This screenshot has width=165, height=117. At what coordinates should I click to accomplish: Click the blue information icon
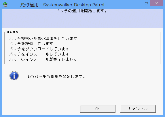(14, 76)
